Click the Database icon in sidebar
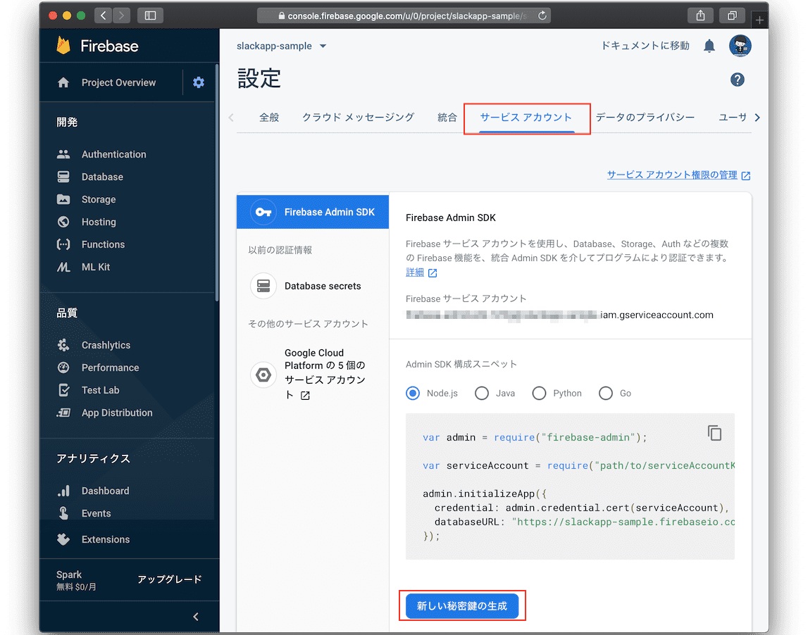This screenshot has height=635, width=808. point(63,177)
